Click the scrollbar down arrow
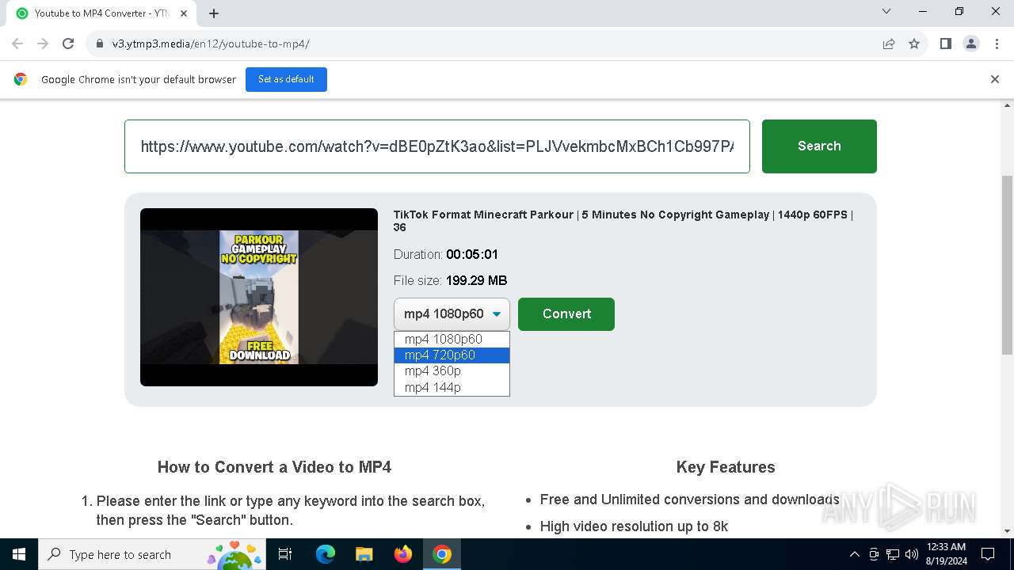Screen dimensions: 1014x570 [1007, 531]
